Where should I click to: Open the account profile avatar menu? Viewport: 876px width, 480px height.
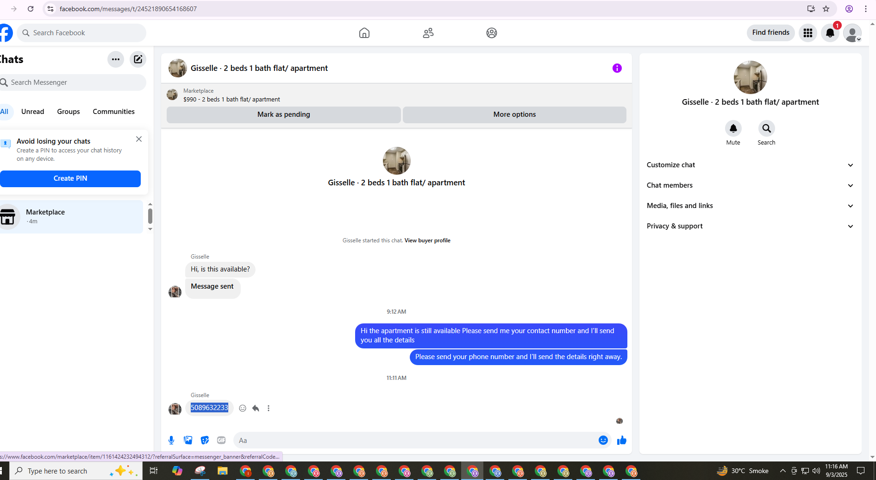coord(852,33)
